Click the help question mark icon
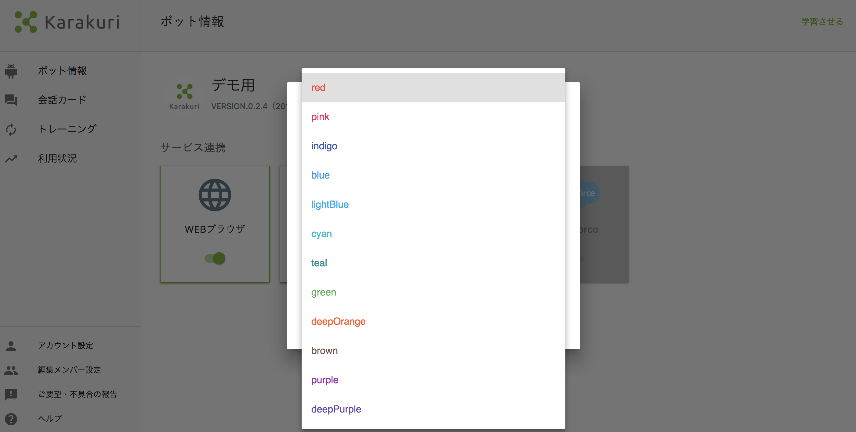 11,419
